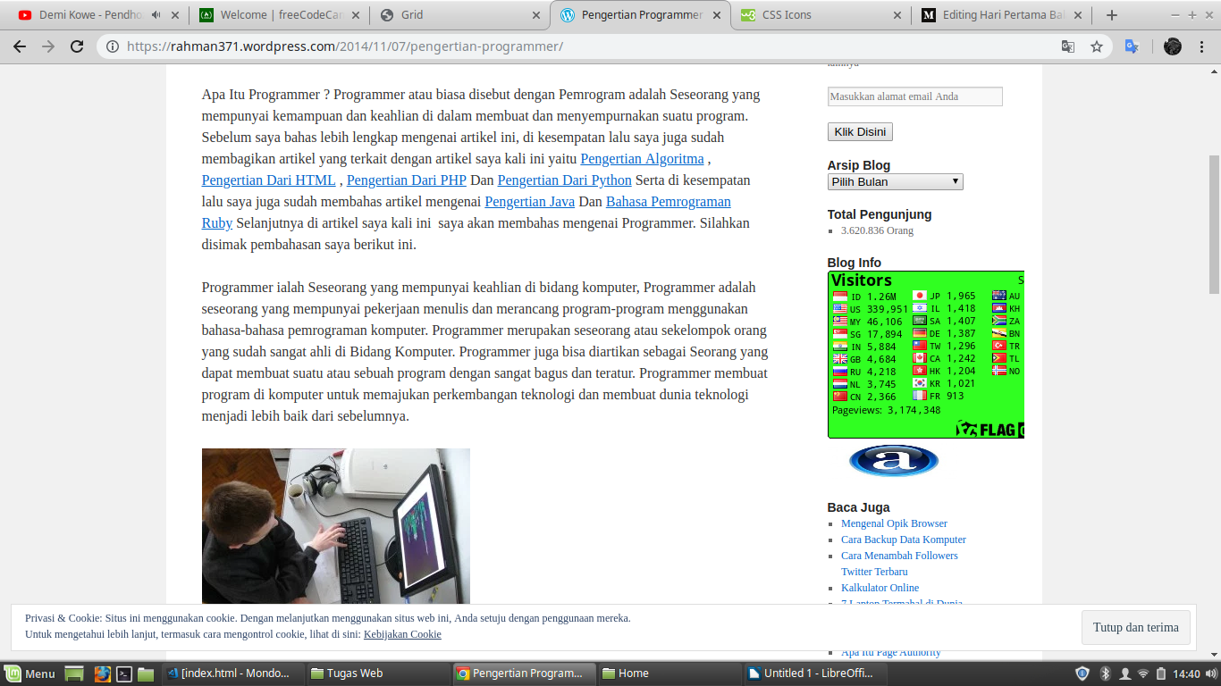Screen dimensions: 1221x686
Task: Open the Chrome three-dot menu
Action: [1203, 46]
